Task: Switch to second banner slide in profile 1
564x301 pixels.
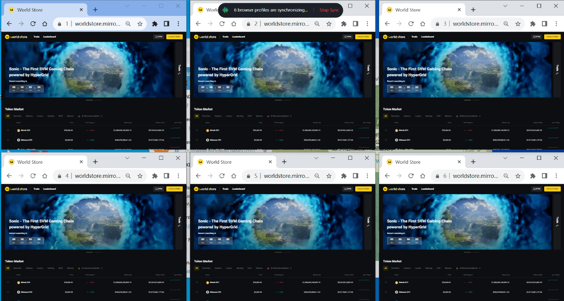Action: click(98, 100)
